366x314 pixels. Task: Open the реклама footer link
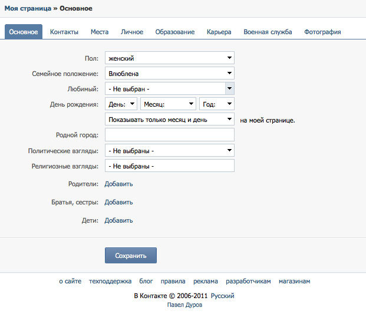[x=206, y=282]
